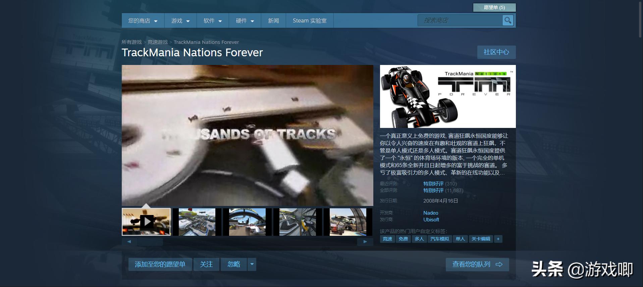The image size is (643, 287).
Task: Select the 汽车模拟 tag
Action: click(x=440, y=239)
